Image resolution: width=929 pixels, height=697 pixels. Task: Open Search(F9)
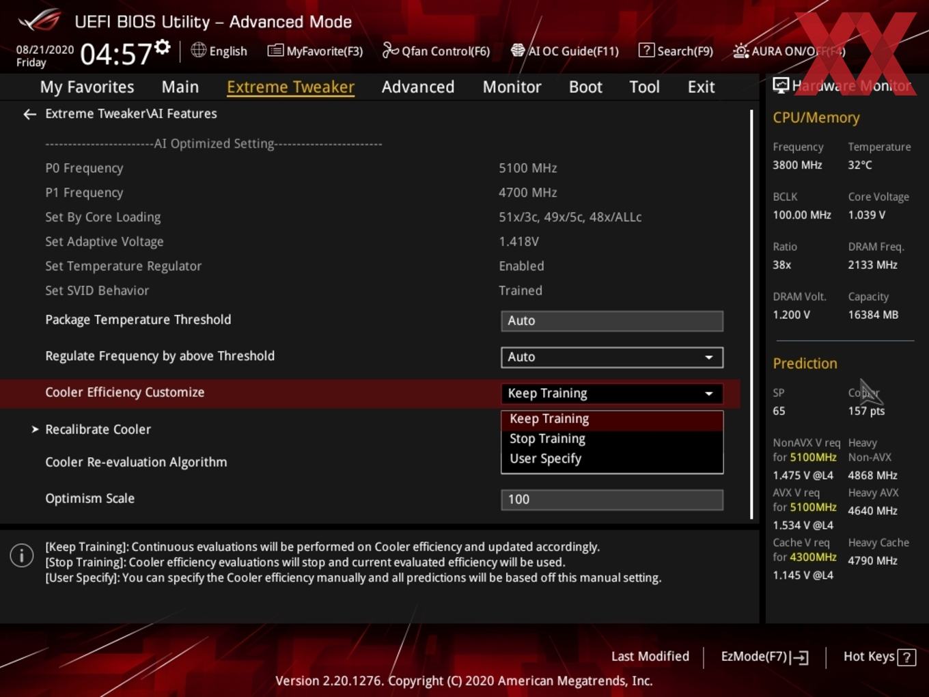pyautogui.click(x=676, y=51)
